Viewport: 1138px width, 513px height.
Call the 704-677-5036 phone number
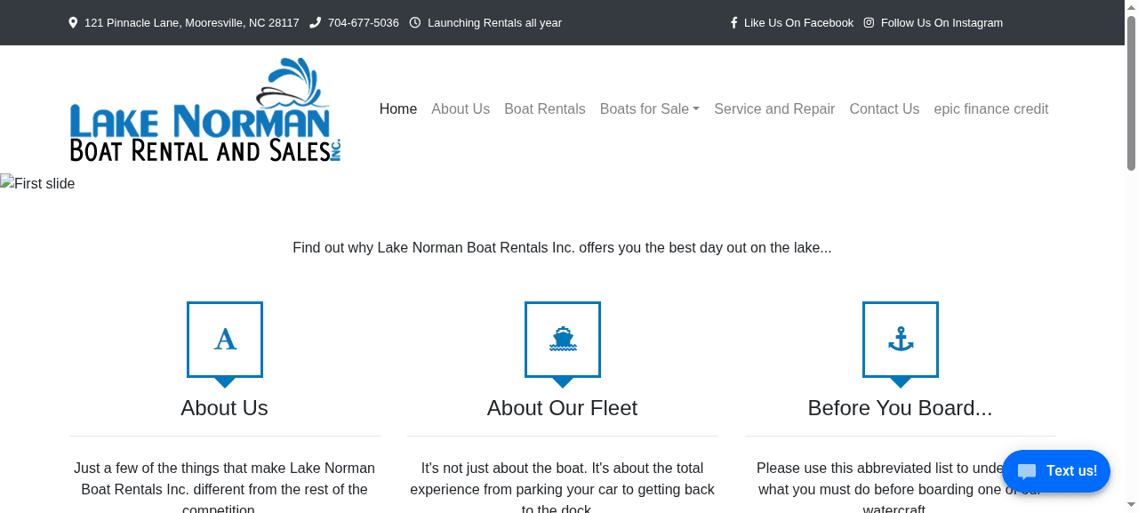click(x=364, y=23)
